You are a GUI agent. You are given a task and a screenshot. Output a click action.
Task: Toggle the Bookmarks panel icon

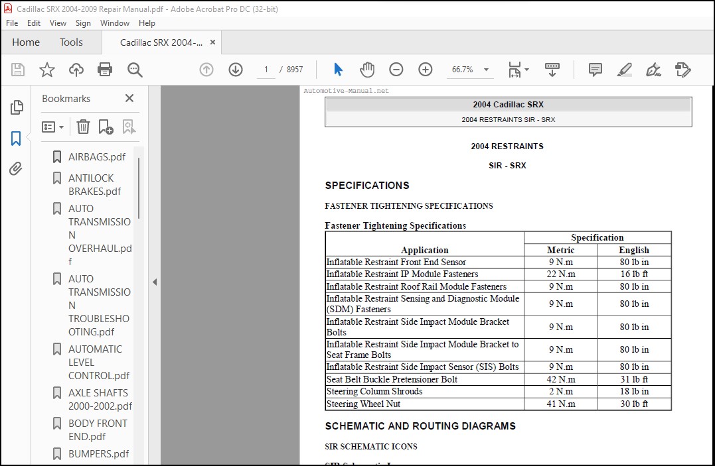pos(16,139)
